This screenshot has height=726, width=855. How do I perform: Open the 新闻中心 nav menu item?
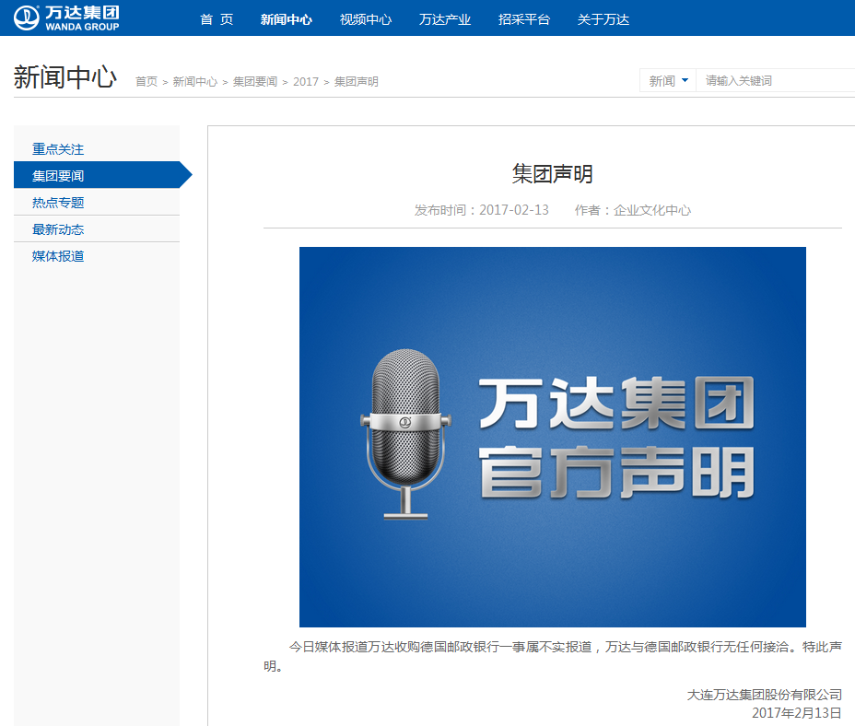pyautogui.click(x=287, y=19)
